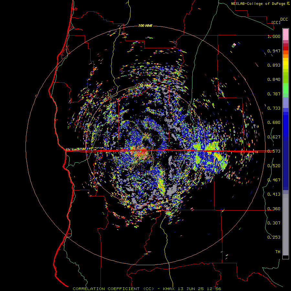Viewport: 291px width, 291px height.
Task: Click the 0.733 scale value
Action: click(x=274, y=108)
